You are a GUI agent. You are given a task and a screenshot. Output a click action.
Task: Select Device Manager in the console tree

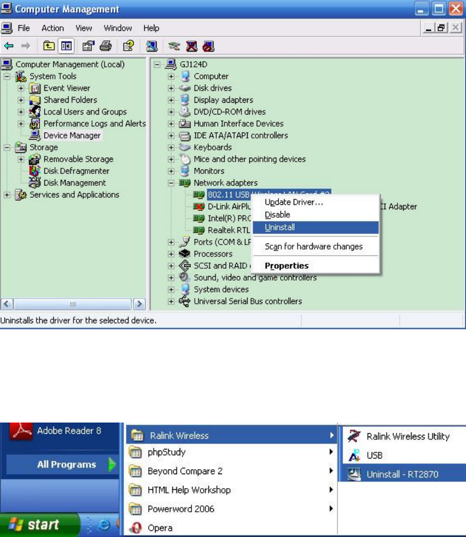(x=72, y=136)
